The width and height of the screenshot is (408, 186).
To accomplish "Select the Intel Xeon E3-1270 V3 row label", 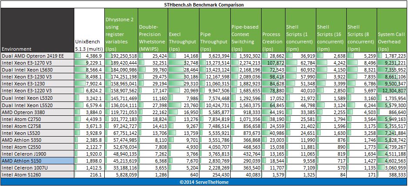I will click(x=37, y=62).
